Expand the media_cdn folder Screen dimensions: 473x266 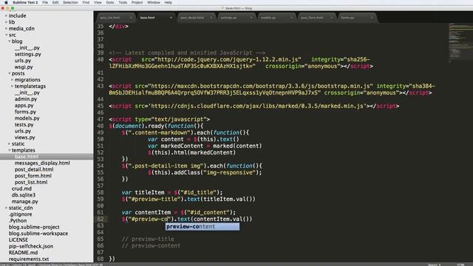[x=6, y=29]
